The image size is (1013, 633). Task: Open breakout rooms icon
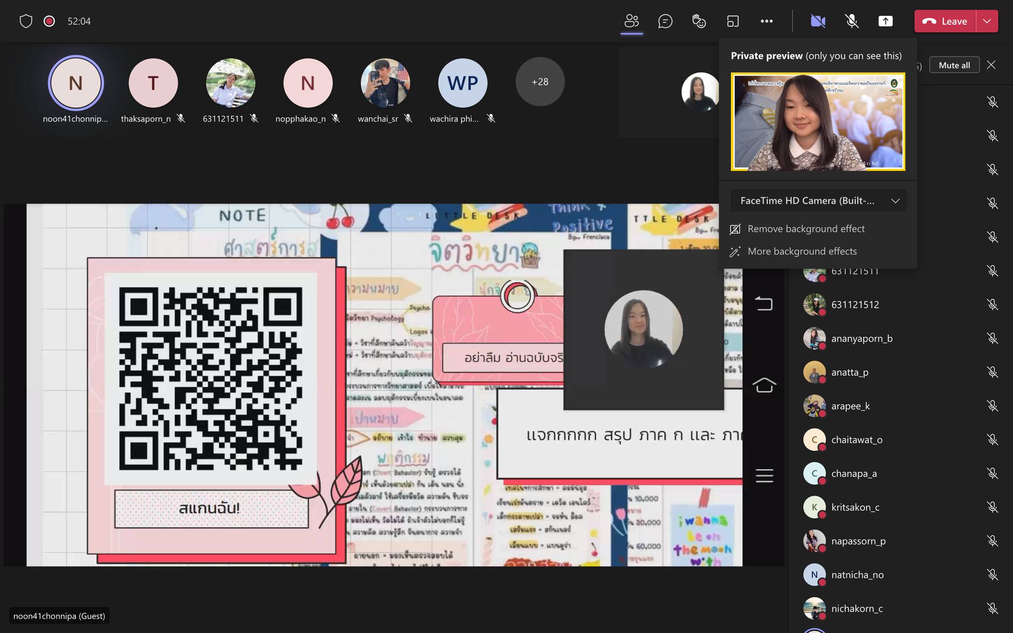point(733,21)
